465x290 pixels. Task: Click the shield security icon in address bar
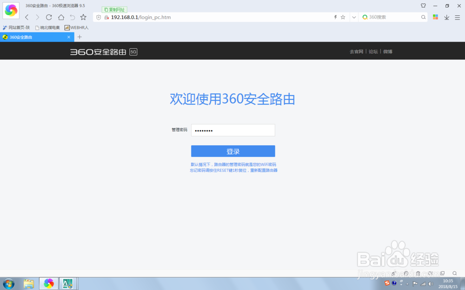(99, 18)
